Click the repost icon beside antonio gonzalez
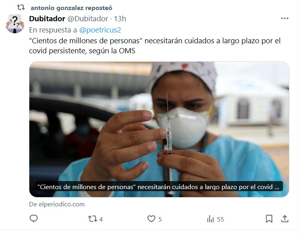This screenshot has width=299, height=234. pyautogui.click(x=21, y=8)
